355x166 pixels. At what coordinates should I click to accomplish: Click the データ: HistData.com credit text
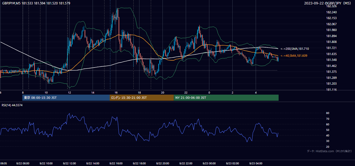coord(329,151)
